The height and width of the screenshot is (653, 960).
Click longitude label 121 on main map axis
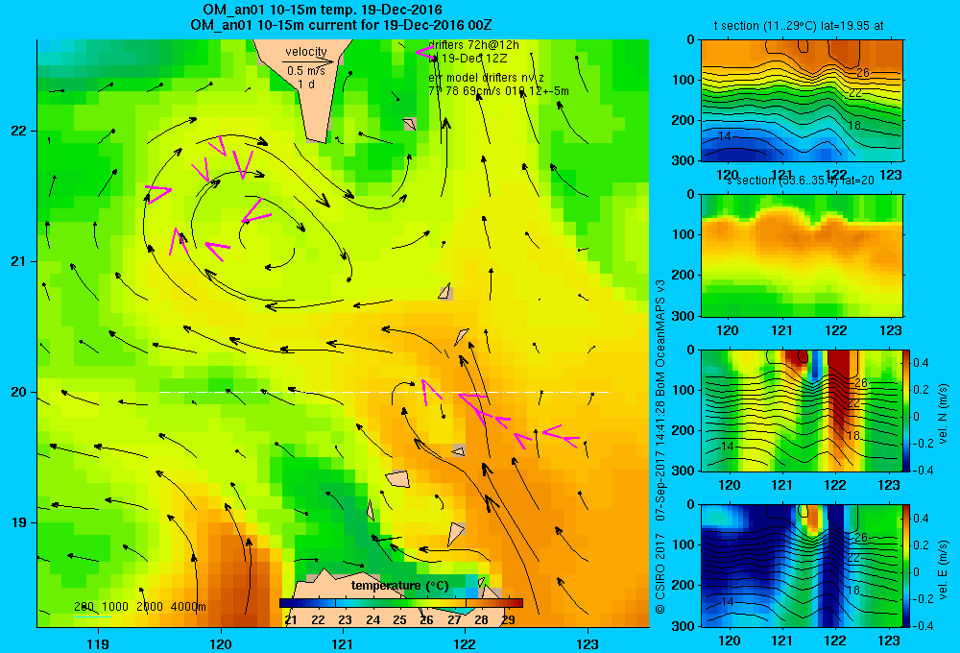[343, 643]
